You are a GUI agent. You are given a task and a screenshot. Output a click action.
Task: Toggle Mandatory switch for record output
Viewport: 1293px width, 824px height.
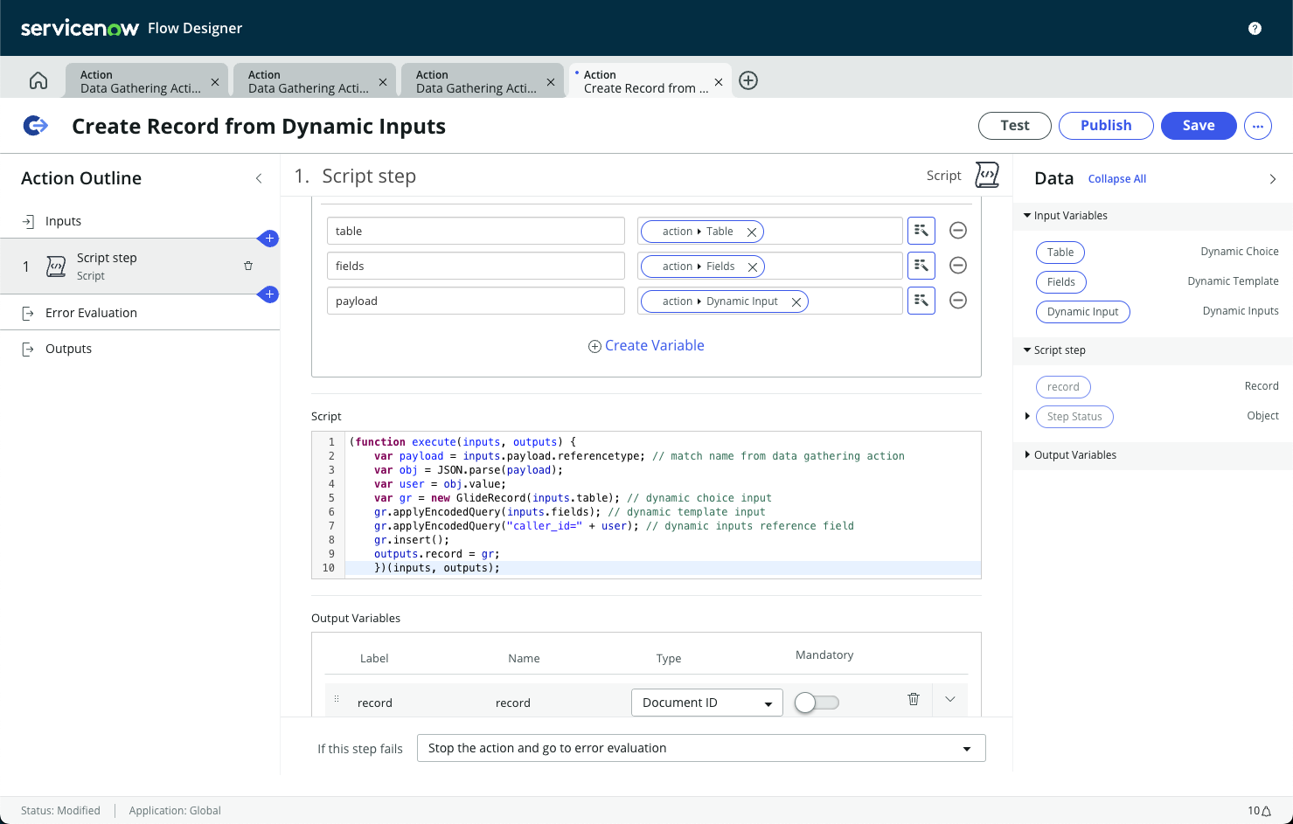(817, 703)
